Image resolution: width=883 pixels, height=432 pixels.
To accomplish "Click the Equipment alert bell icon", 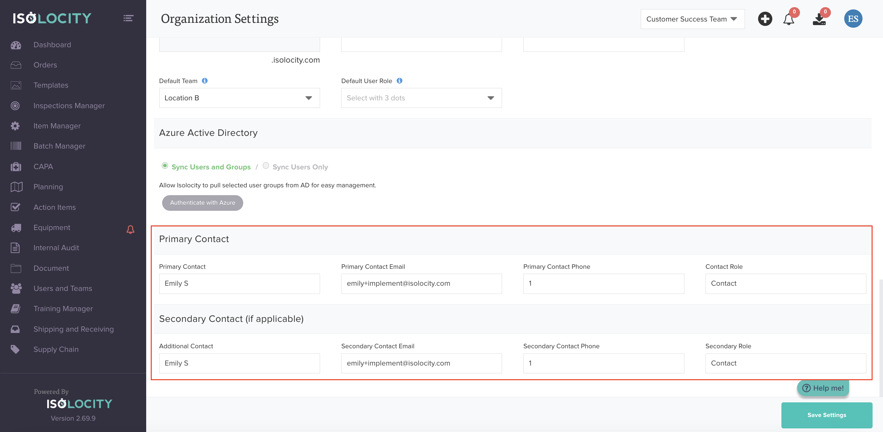I will pos(130,229).
